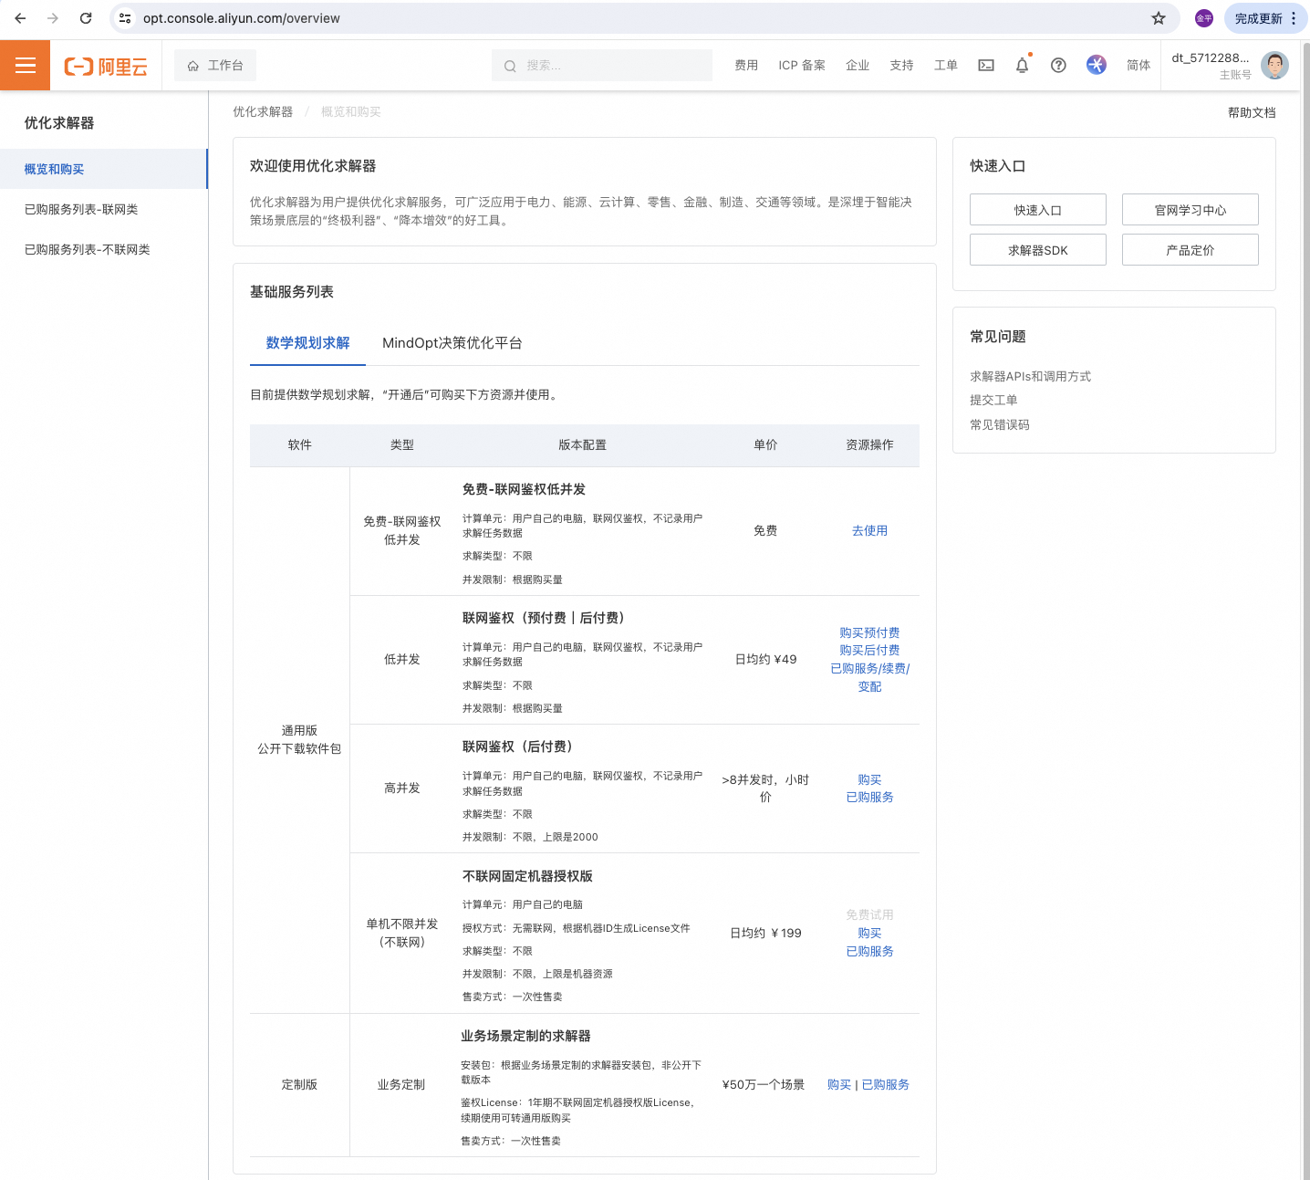The image size is (1310, 1180).
Task: Switch language via 简体
Action: (x=1138, y=66)
